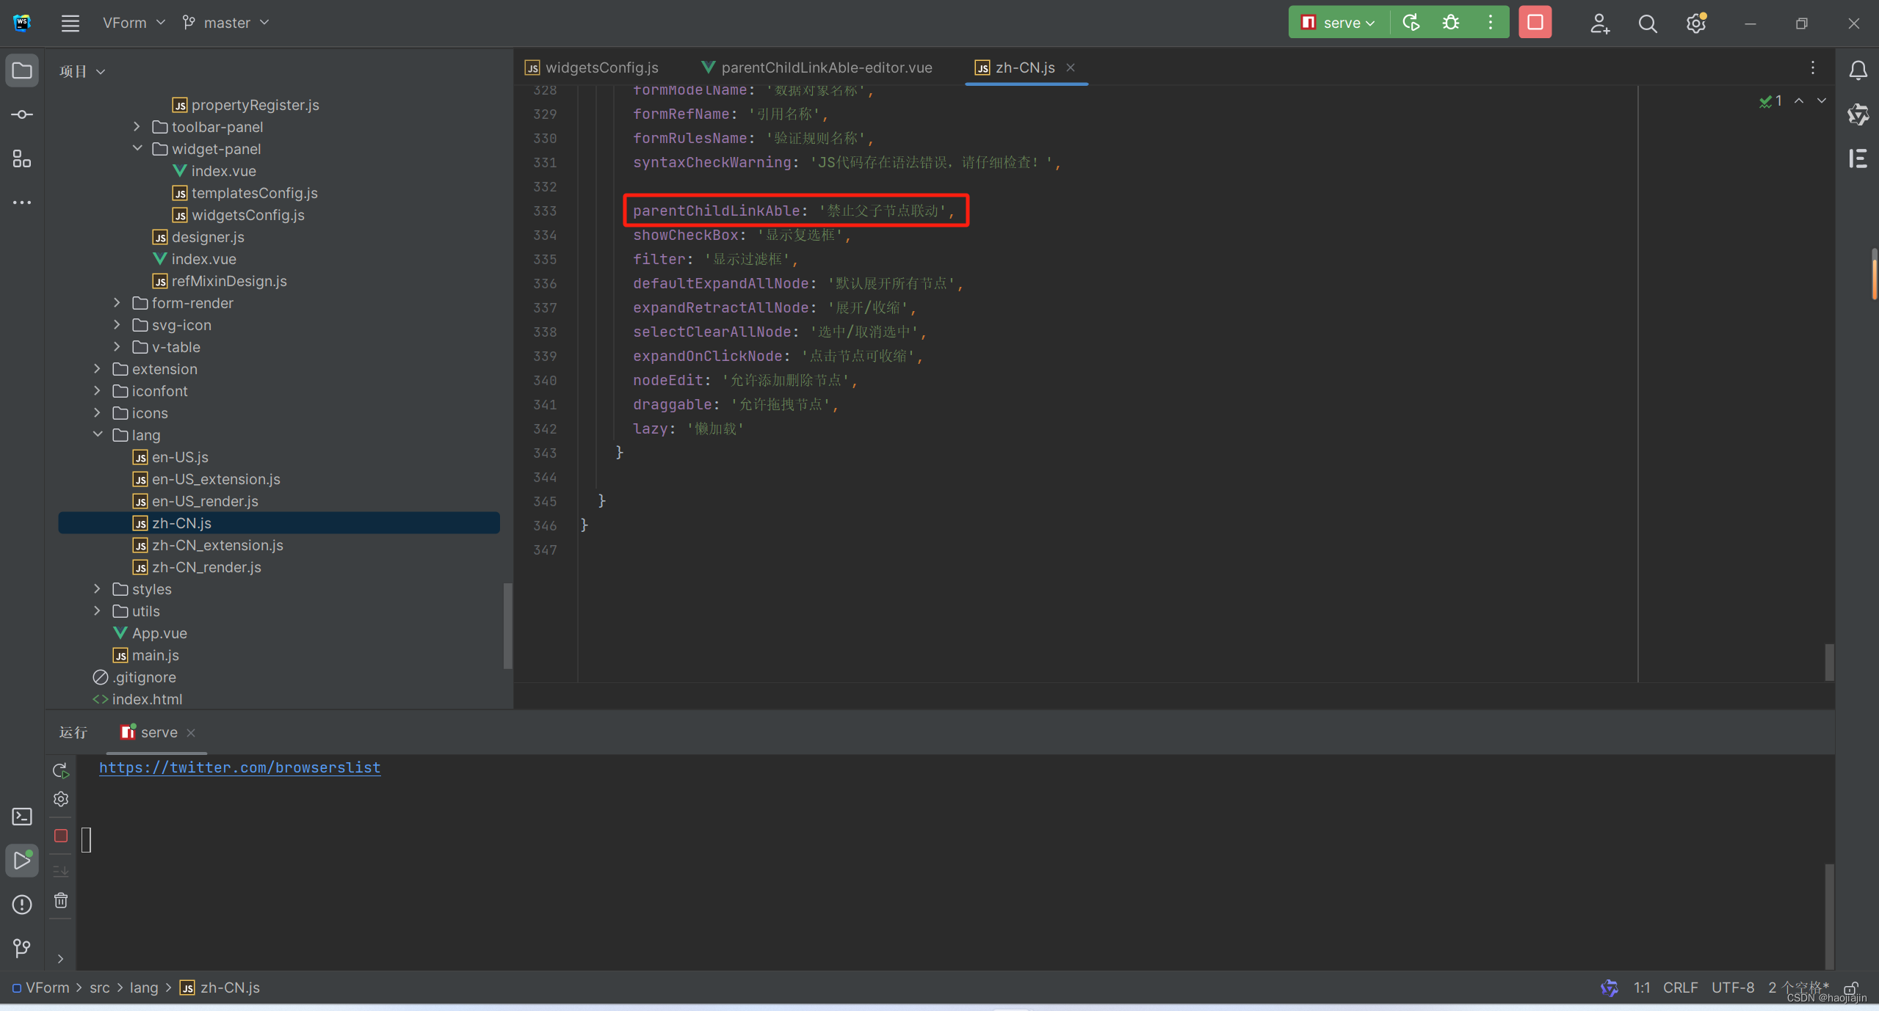Click the Debug bug icon

(1451, 23)
